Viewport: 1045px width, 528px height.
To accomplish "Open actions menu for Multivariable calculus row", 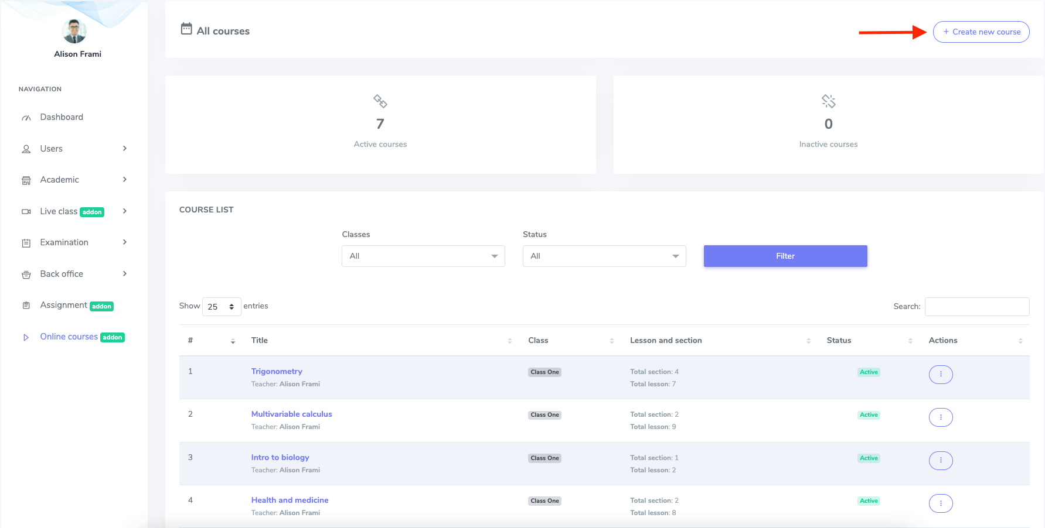I will click(940, 417).
